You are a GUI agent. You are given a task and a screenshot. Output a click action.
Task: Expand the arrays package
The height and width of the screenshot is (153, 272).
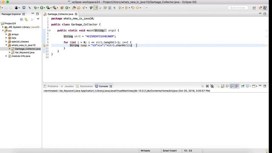click(6, 34)
